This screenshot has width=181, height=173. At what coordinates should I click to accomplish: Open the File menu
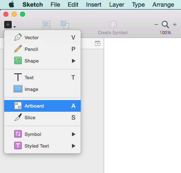click(55, 5)
